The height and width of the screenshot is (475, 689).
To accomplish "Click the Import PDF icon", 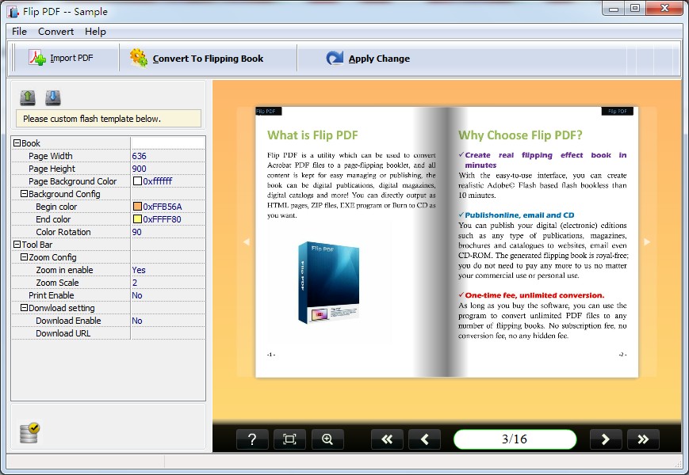I will [37, 58].
